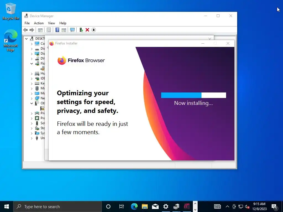Expand the Processors node chevron
Viewport: 283px width, 212px height.
(x=32, y=118)
